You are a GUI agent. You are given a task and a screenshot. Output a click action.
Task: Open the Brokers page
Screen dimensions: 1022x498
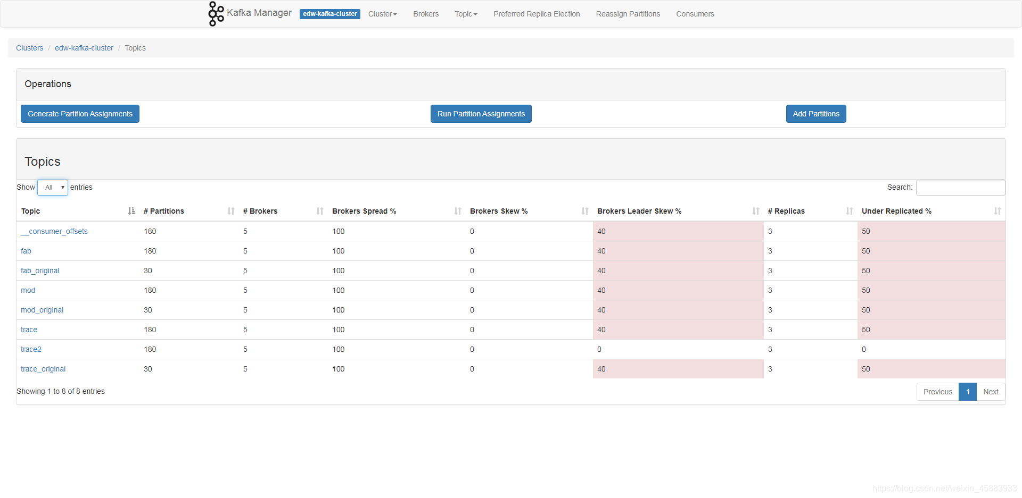pyautogui.click(x=426, y=14)
